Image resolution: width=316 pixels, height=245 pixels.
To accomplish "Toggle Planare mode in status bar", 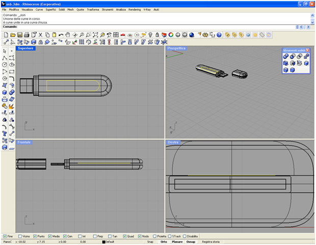I will coord(177,242).
